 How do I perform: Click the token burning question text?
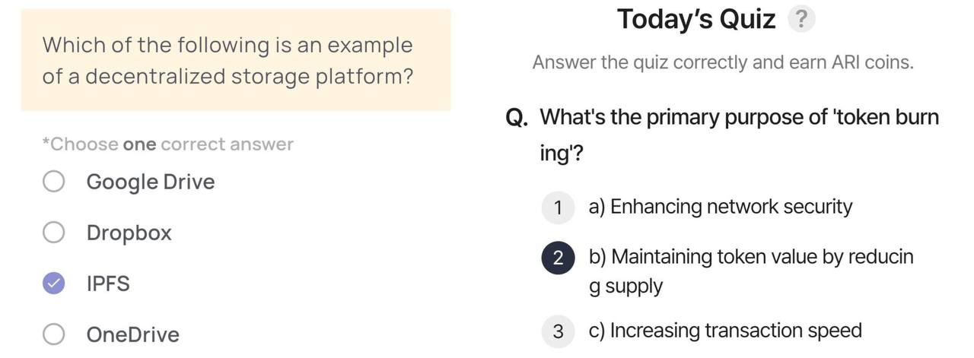click(739, 135)
